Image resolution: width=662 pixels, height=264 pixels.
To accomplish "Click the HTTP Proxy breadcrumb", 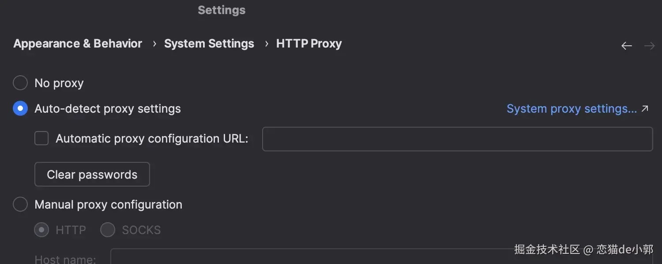I will click(309, 44).
